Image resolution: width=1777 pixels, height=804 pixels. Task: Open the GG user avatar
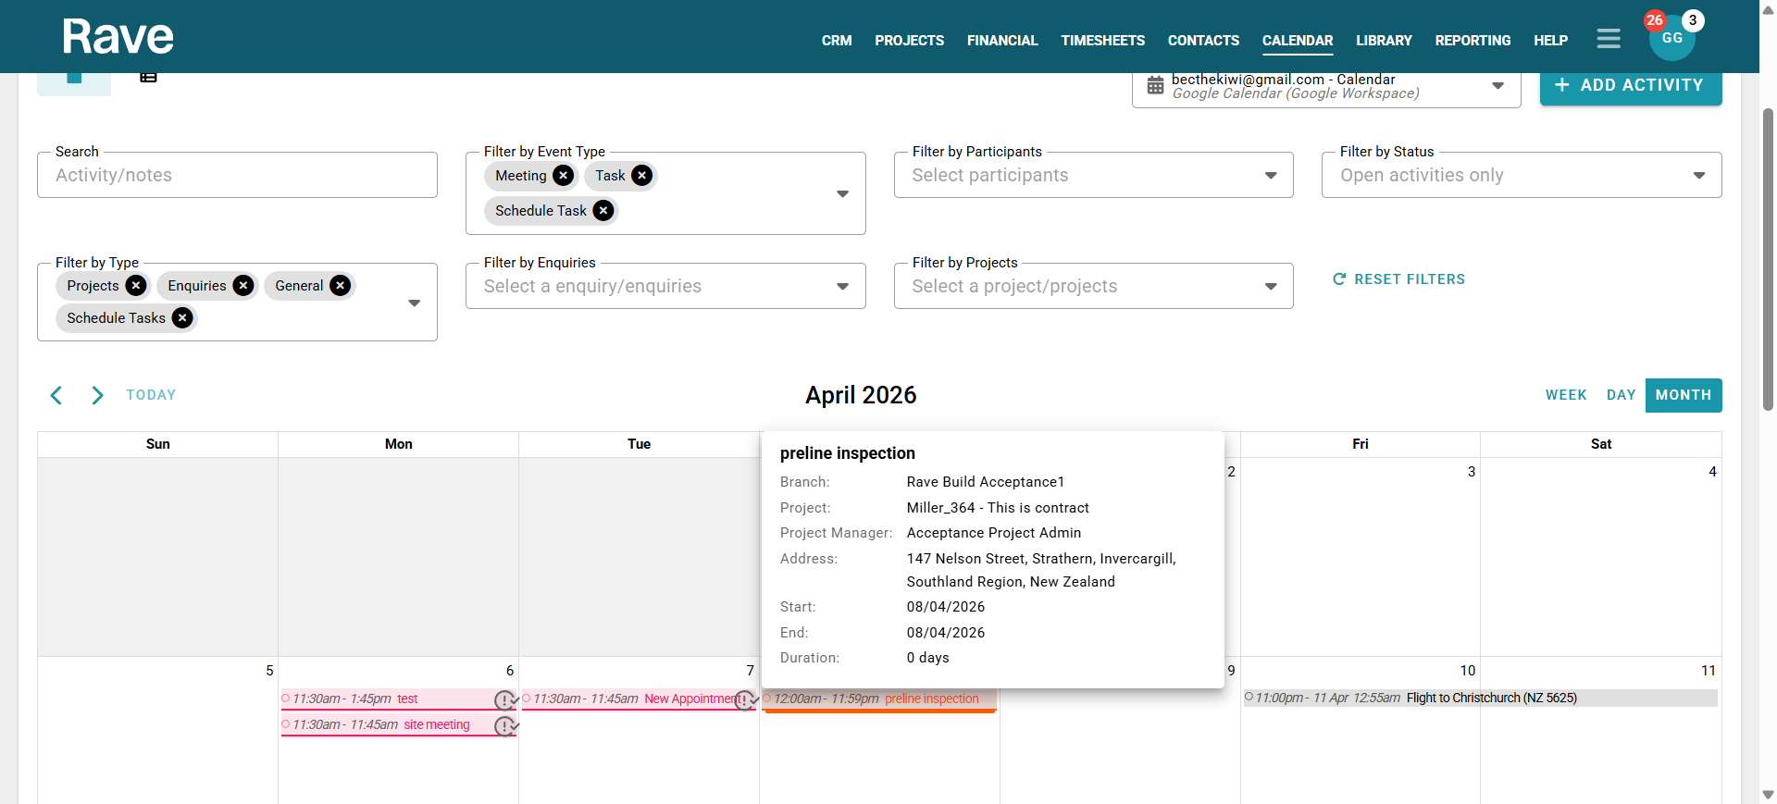1671,39
